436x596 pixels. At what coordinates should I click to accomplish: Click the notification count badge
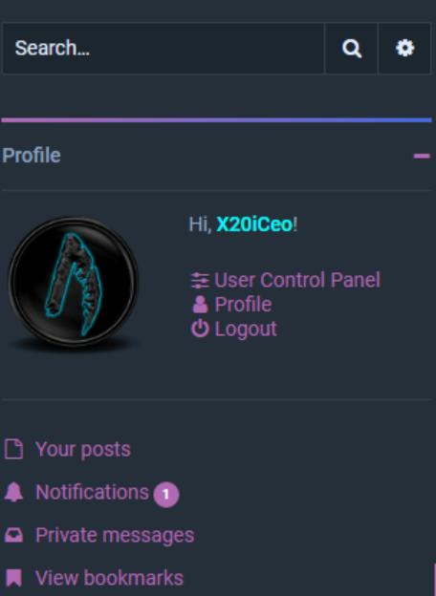pos(165,495)
